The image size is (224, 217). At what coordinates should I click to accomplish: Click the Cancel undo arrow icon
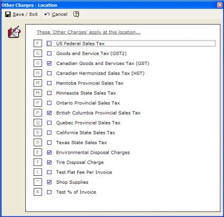[47, 14]
